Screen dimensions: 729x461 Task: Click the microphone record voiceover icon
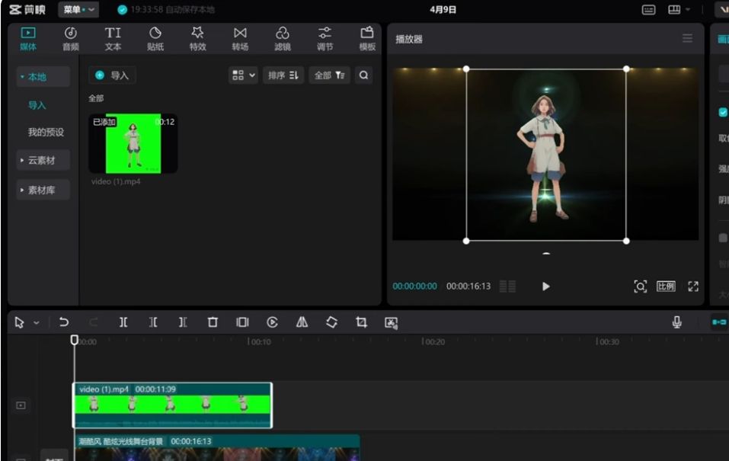(676, 322)
